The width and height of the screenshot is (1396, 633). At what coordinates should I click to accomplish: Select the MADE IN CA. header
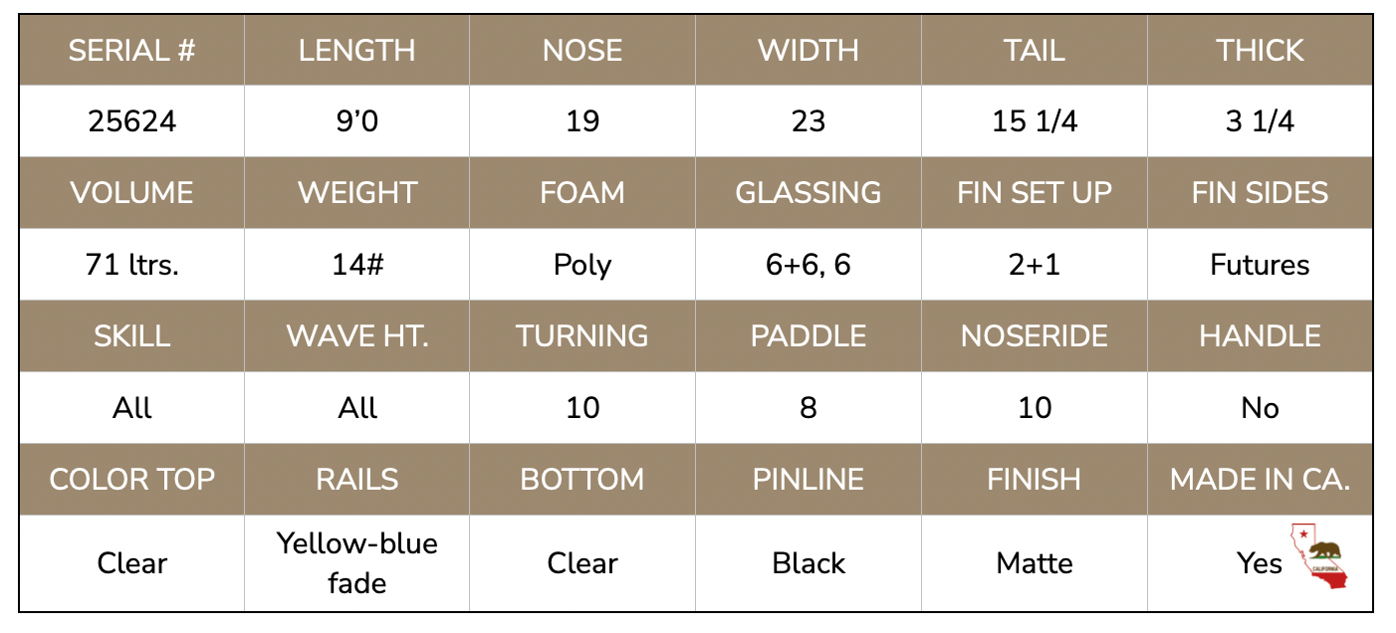point(1261,479)
